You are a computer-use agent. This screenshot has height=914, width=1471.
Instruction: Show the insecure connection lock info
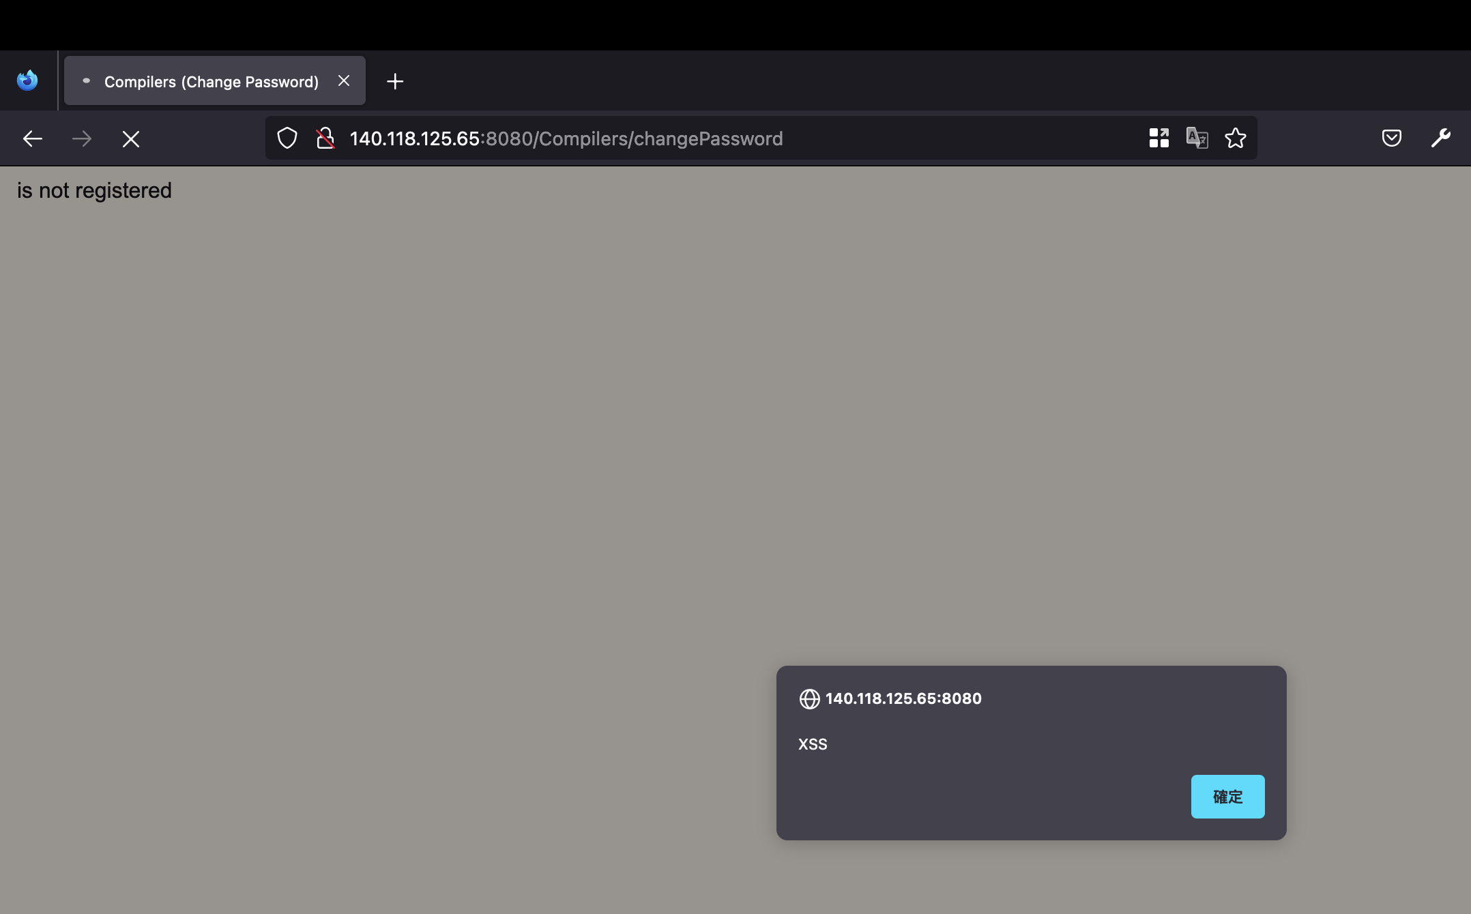325,138
